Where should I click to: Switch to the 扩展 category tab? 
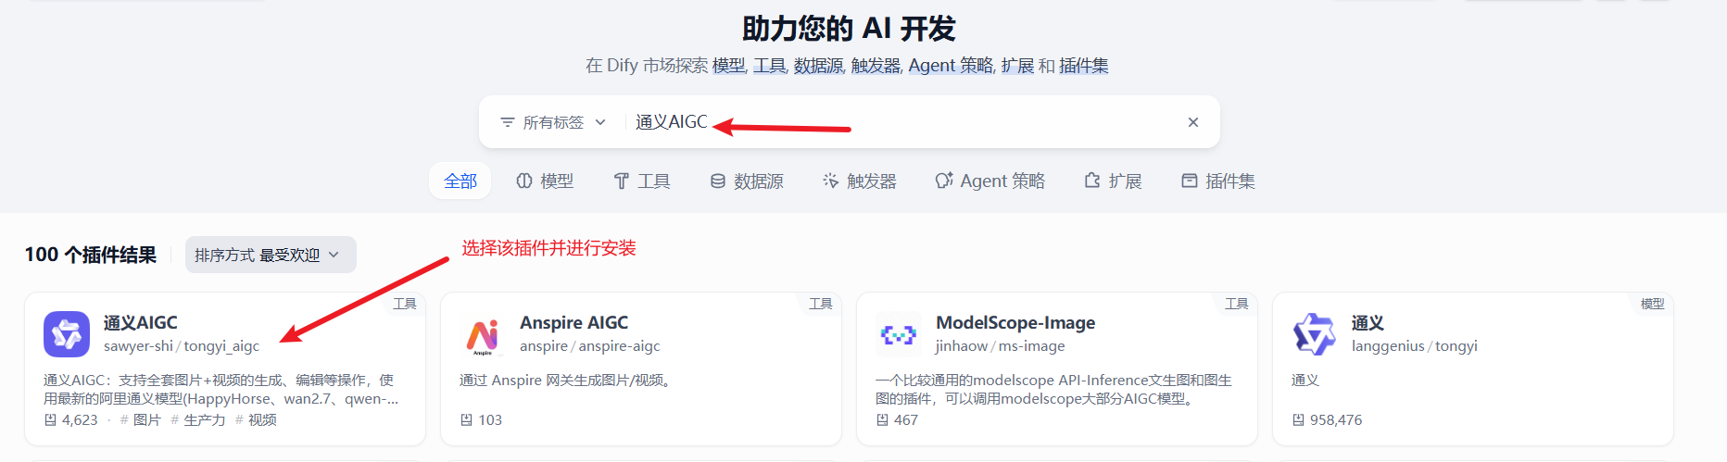[x=1114, y=181]
